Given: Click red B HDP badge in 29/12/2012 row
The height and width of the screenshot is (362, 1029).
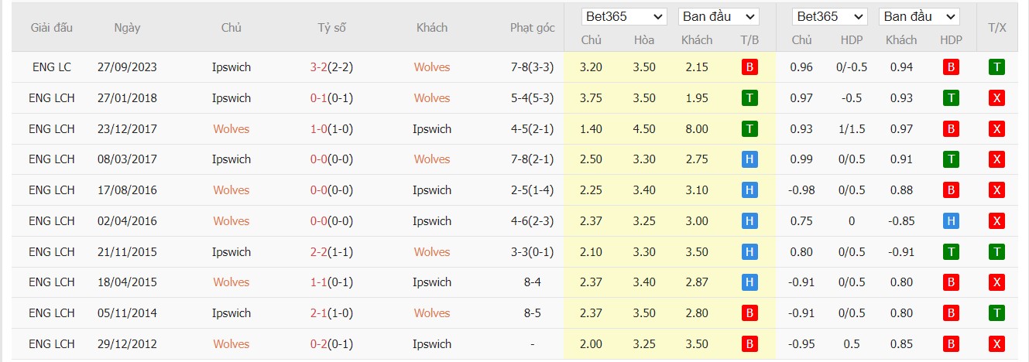Looking at the screenshot, I should click(951, 344).
